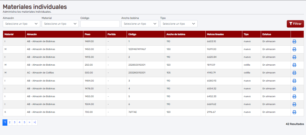The width and height of the screenshot is (306, 135).
Task: Go to next page using » arrow
Action: pyautogui.click(x=29, y=122)
